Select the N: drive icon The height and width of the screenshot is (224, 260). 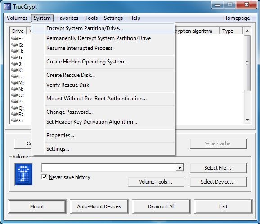(x=14, y=89)
